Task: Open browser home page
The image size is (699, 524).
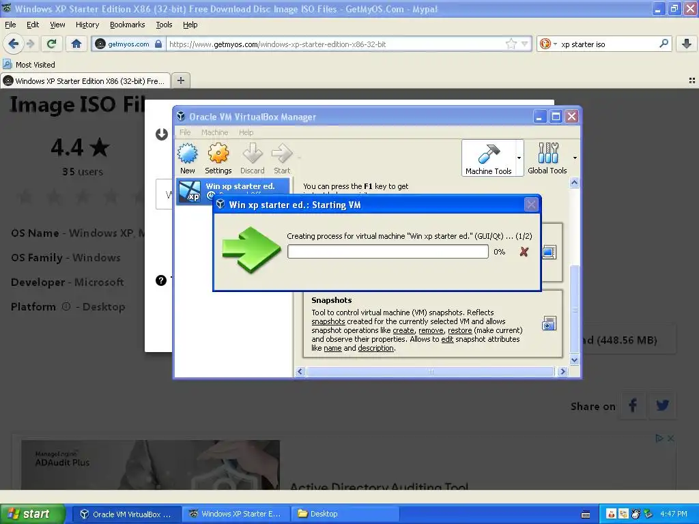Action: [76, 44]
